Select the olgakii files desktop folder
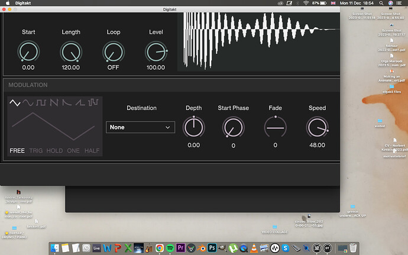The width and height of the screenshot is (408, 255). pyautogui.click(x=391, y=89)
